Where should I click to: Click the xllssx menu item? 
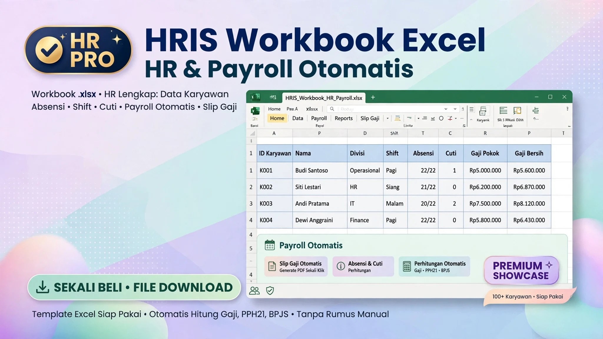(x=312, y=109)
